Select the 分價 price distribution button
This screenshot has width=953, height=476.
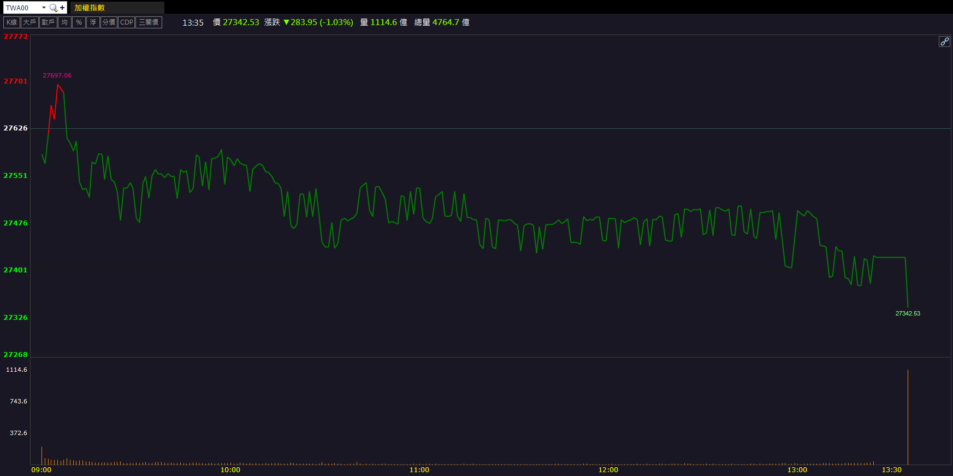(x=109, y=22)
